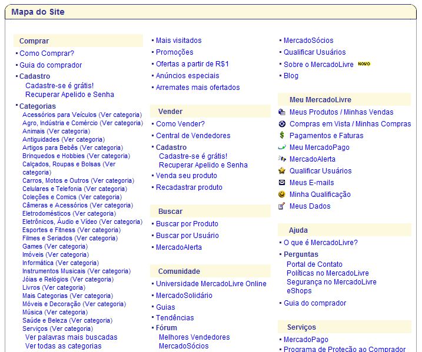
Task: Open Portal de Contato link
Action: [315, 264]
